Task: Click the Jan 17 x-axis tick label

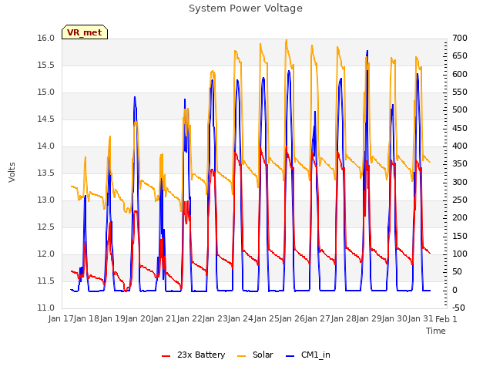Action: pos(61,318)
